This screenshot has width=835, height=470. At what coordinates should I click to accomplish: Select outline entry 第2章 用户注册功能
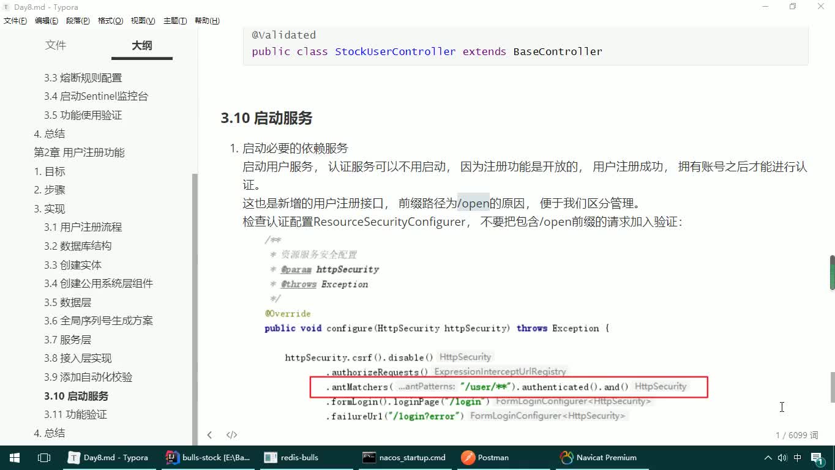click(79, 152)
